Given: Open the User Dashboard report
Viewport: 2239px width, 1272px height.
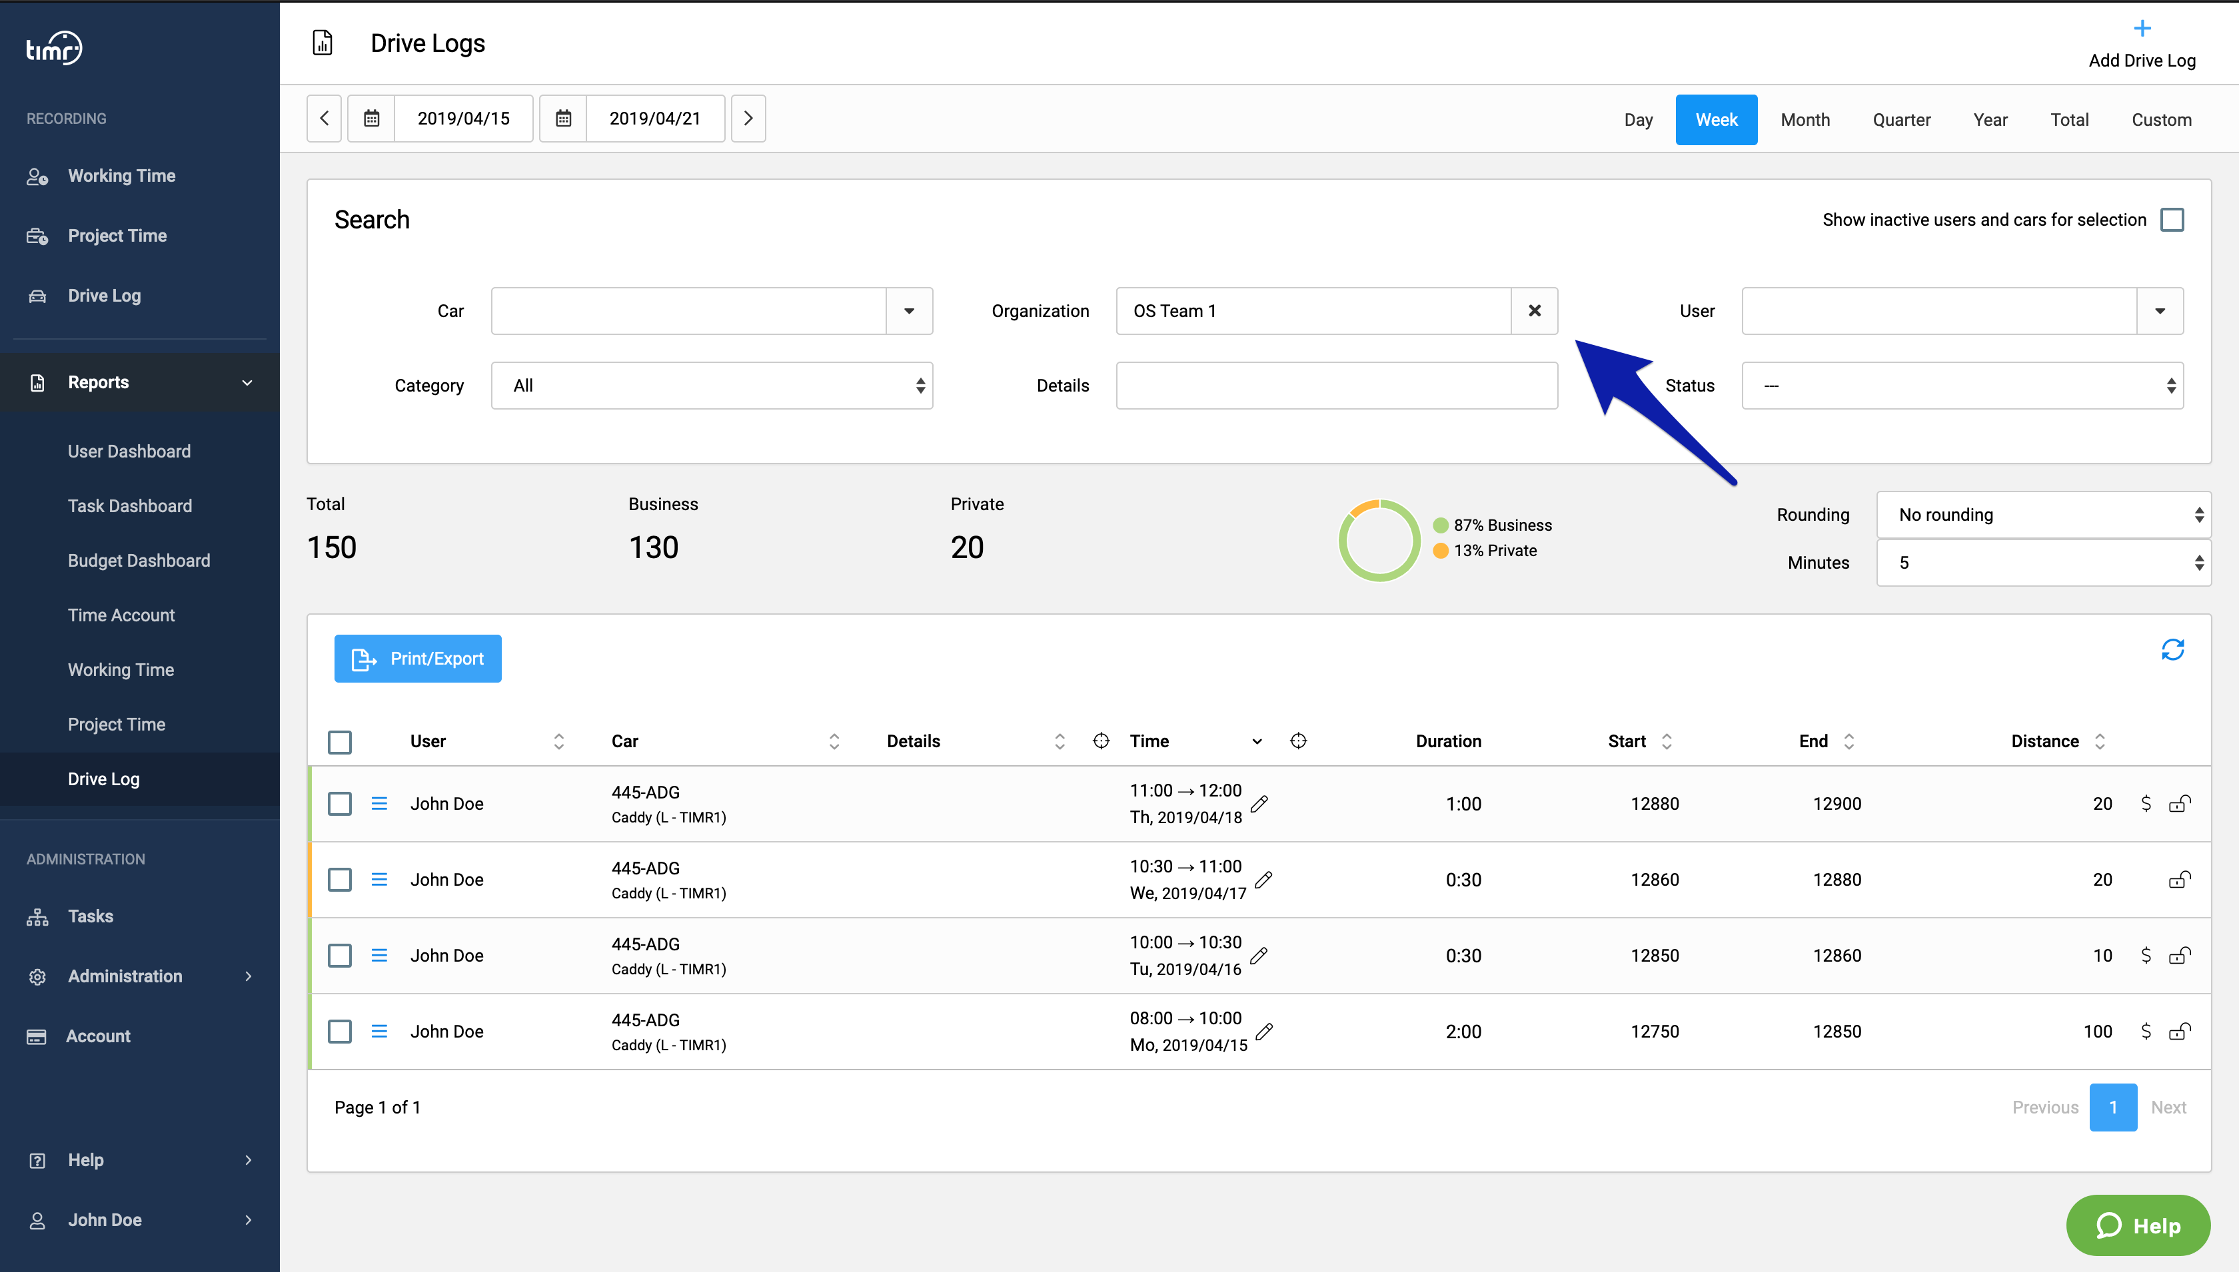Looking at the screenshot, I should click(129, 452).
